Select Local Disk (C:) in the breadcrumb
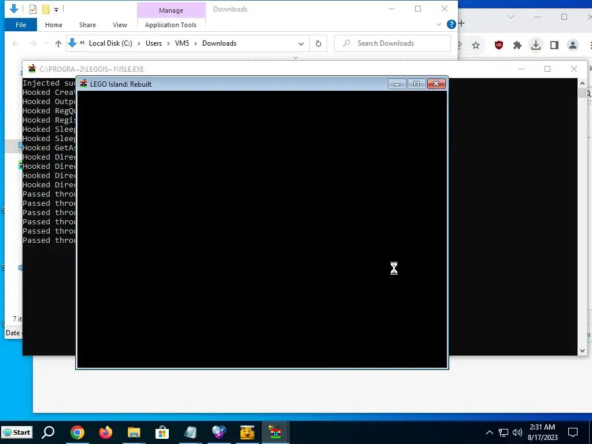592x444 pixels. (x=110, y=43)
